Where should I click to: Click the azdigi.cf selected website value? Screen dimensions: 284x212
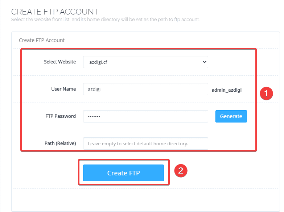coord(98,62)
